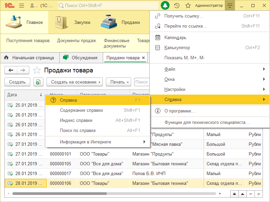This screenshot has height=202, width=270.
Task: Add Продажи товара to favorites with star
Action: (36, 70)
